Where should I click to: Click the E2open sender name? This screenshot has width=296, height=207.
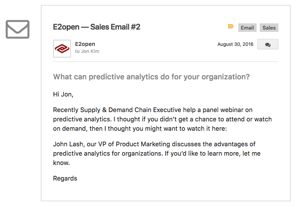[85, 44]
